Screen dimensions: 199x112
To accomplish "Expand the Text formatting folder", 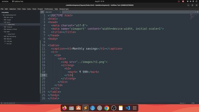I will click(3, 36).
